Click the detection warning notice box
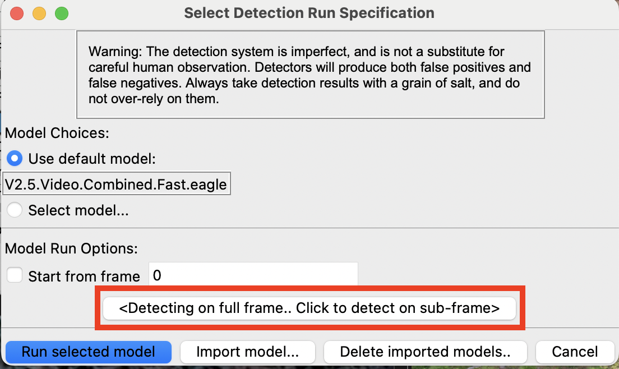The width and height of the screenshot is (619, 369). [x=310, y=74]
